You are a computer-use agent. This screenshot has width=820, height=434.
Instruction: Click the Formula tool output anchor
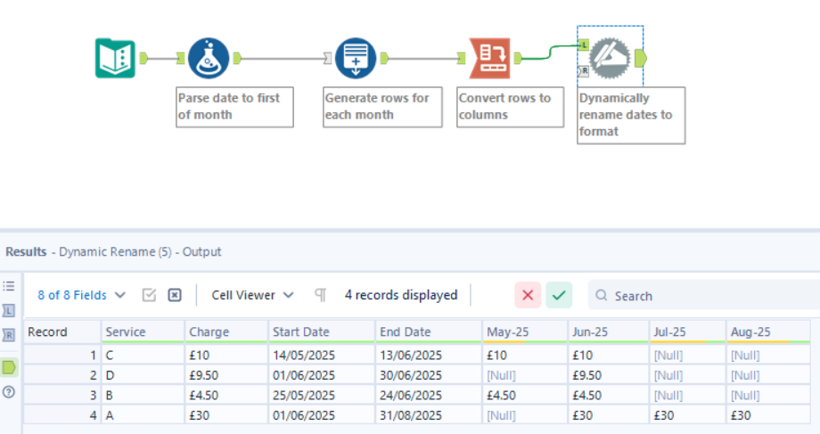237,58
